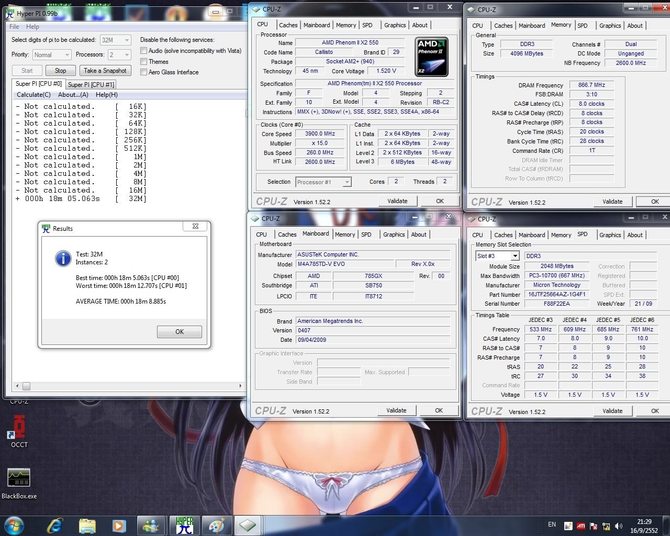Open Hyper PI Help menu next to File
The height and width of the screenshot is (536, 670).
[32, 27]
